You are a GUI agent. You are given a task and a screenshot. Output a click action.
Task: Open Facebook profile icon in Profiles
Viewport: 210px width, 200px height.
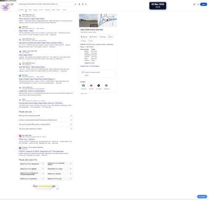click(84, 86)
